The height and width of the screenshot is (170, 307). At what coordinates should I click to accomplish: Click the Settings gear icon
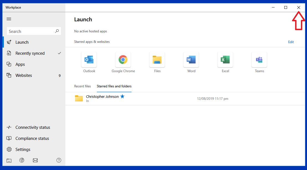[x=9, y=149]
